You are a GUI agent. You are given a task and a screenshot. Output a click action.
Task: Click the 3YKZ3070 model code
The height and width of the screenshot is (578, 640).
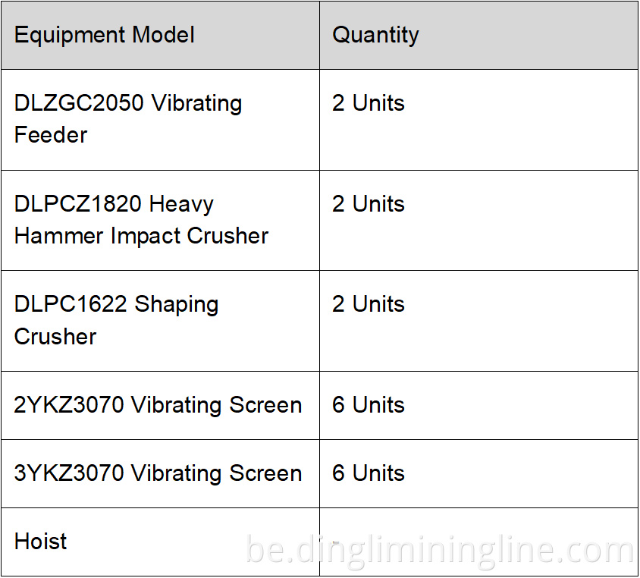point(69,473)
